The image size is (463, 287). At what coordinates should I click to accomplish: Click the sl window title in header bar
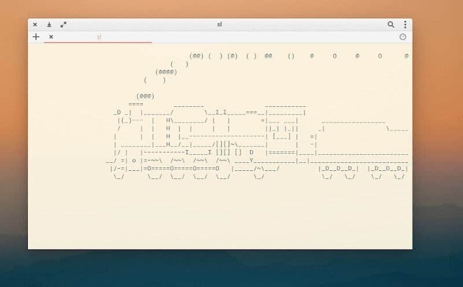[219, 24]
